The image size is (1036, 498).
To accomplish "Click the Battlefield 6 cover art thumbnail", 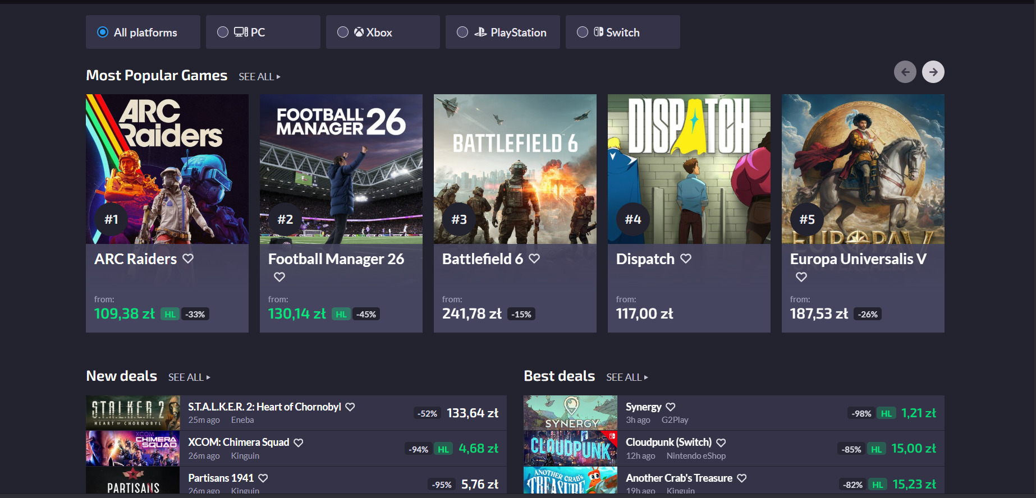I will [x=515, y=168].
